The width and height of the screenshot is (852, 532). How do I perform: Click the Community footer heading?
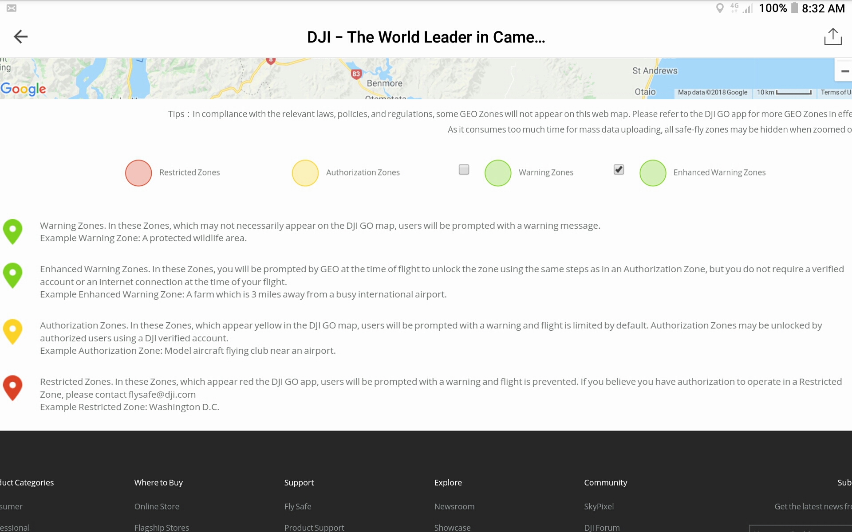point(606,482)
